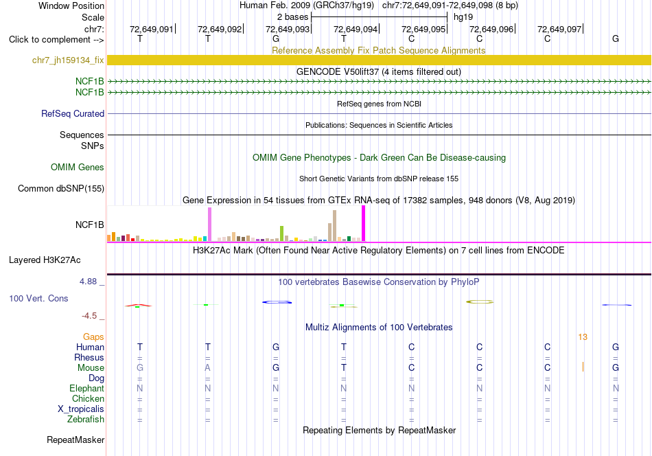Click the tall magenta GTEx expression bar
Viewport: 652px width, 456px height.
(364, 223)
